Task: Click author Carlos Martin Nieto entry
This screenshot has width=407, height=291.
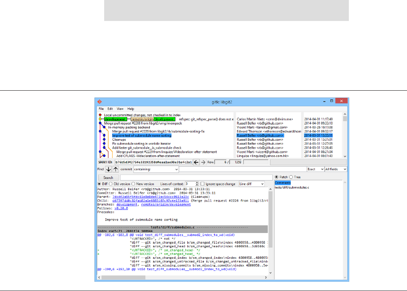Action: (x=265, y=119)
